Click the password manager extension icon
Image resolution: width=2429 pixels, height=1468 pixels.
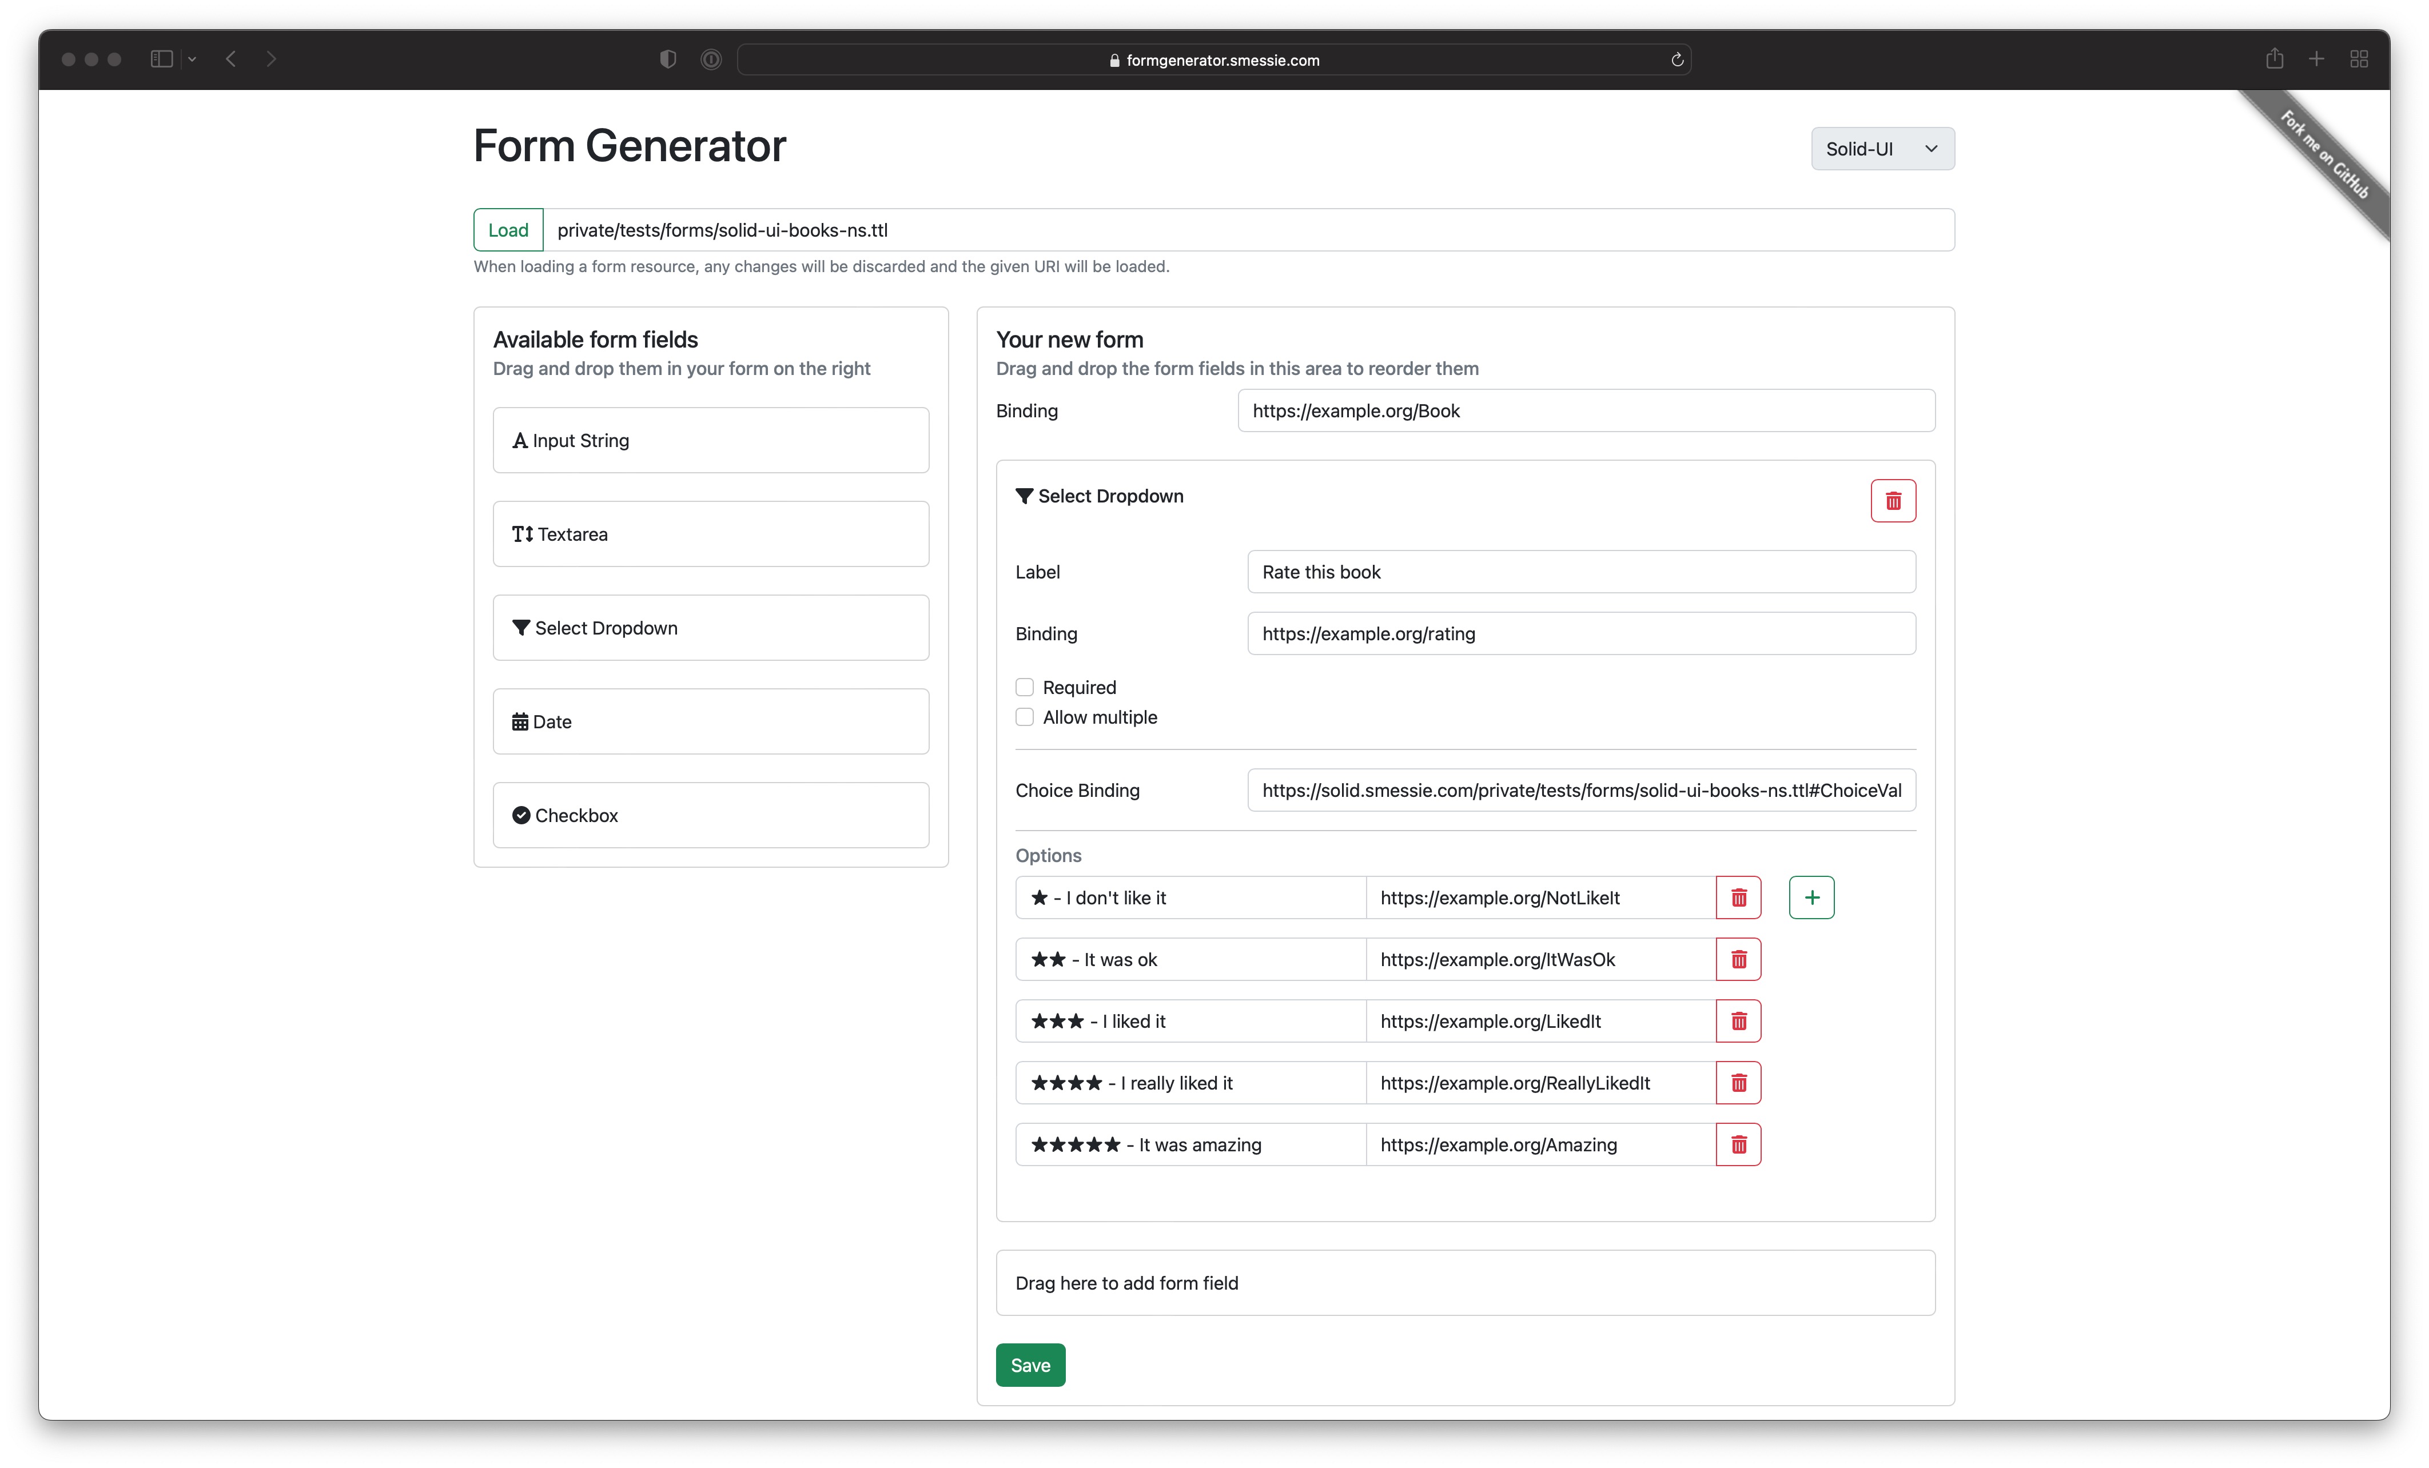tap(711, 59)
